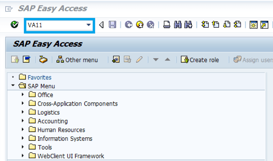Click the yellow Exit up-arrow icon
The width and height of the screenshot is (273, 161).
(x=140, y=25)
